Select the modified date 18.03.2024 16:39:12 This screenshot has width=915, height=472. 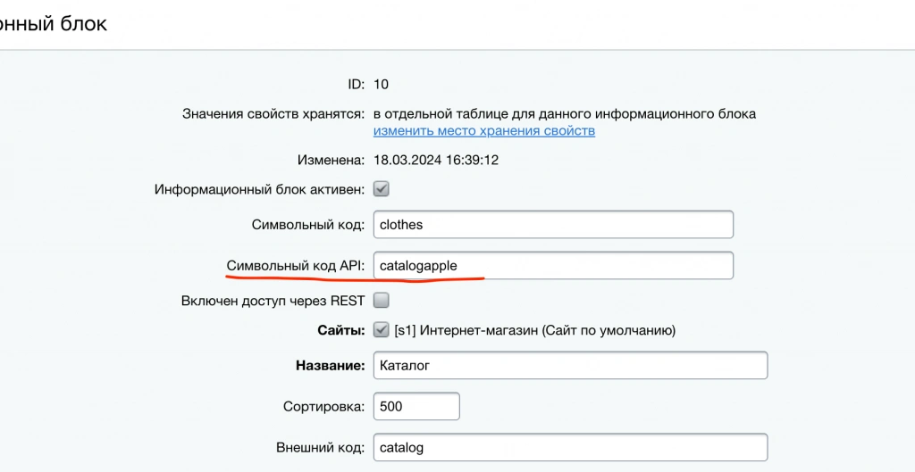click(436, 160)
